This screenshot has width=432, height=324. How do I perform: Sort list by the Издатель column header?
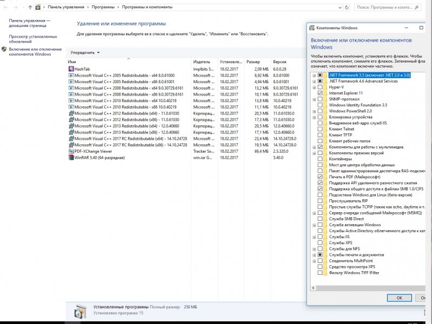tap(205, 62)
